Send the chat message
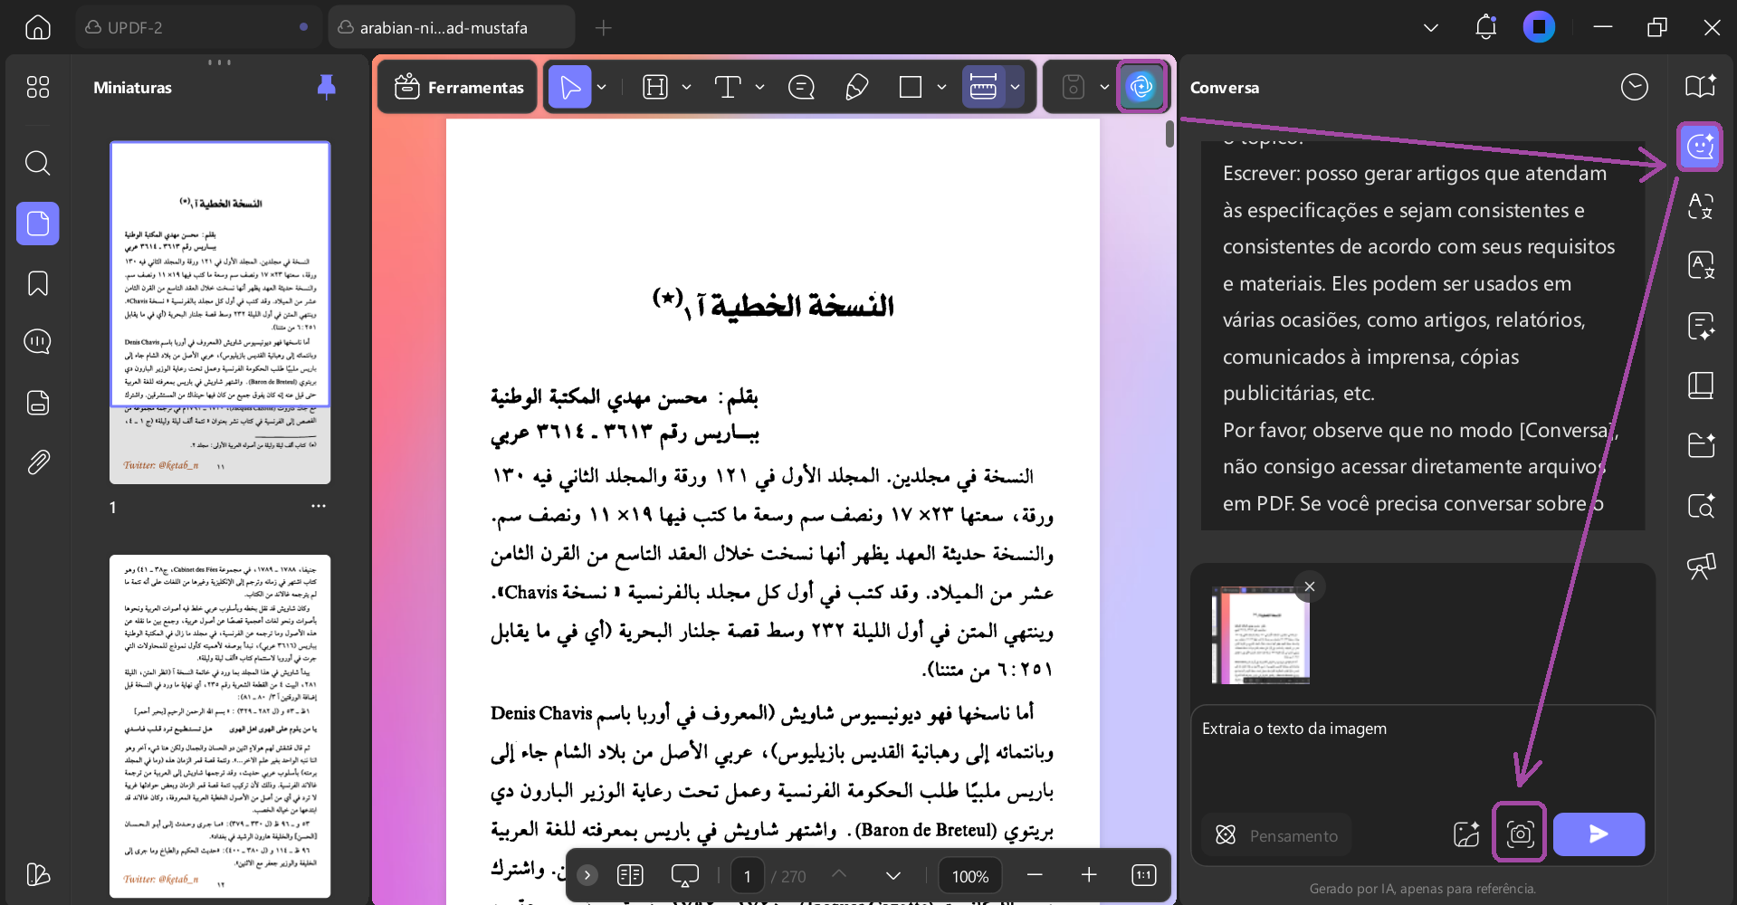The width and height of the screenshot is (1737, 905). (x=1599, y=834)
